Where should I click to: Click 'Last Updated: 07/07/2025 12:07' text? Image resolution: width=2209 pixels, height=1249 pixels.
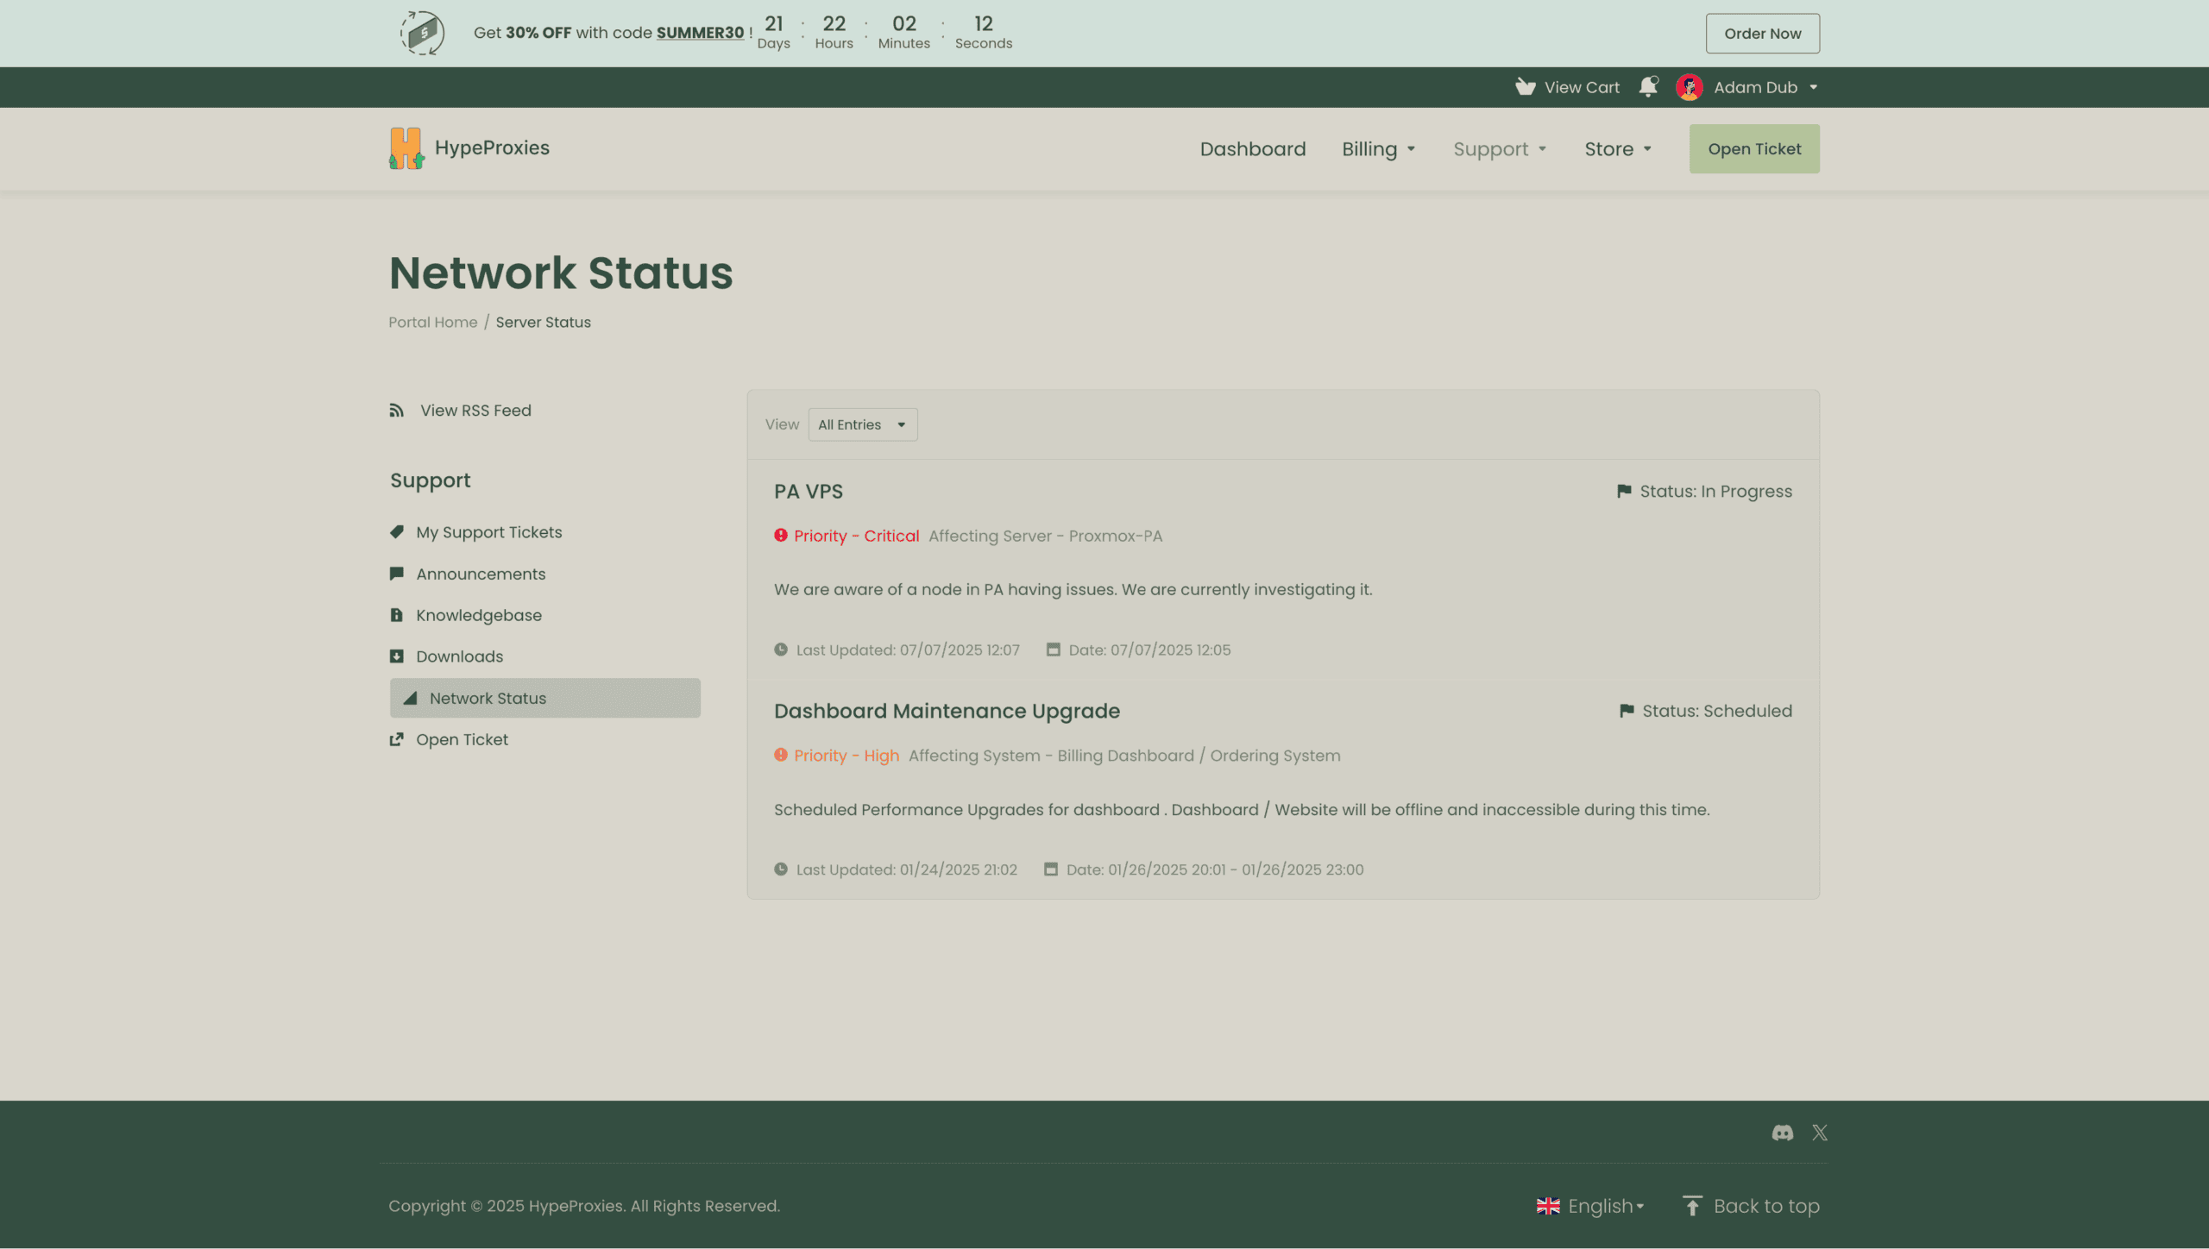(908, 650)
